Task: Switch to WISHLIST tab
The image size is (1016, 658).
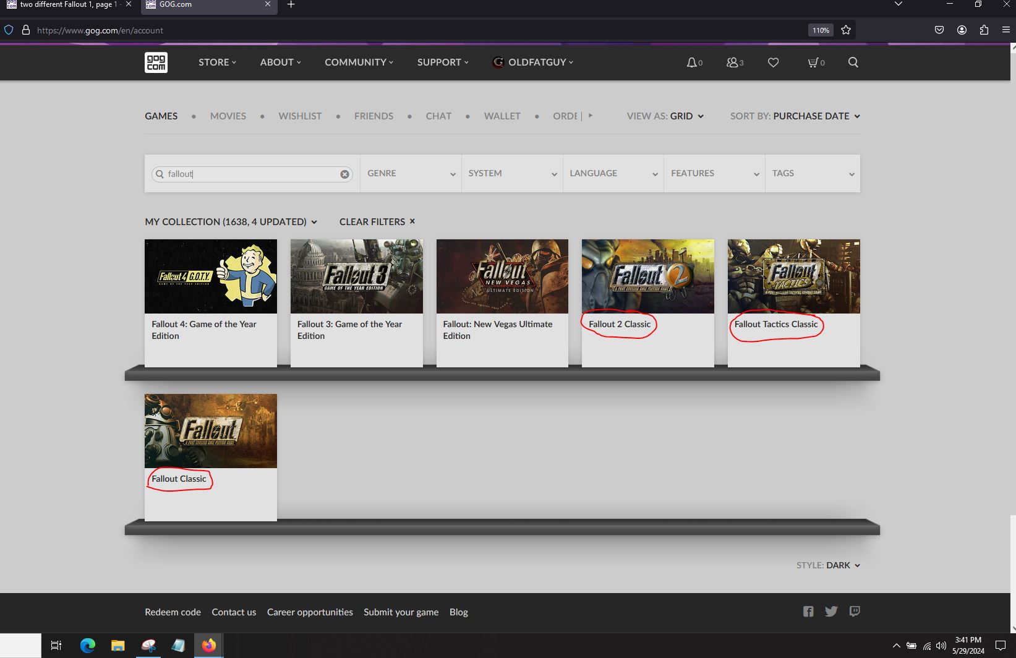Action: point(300,116)
